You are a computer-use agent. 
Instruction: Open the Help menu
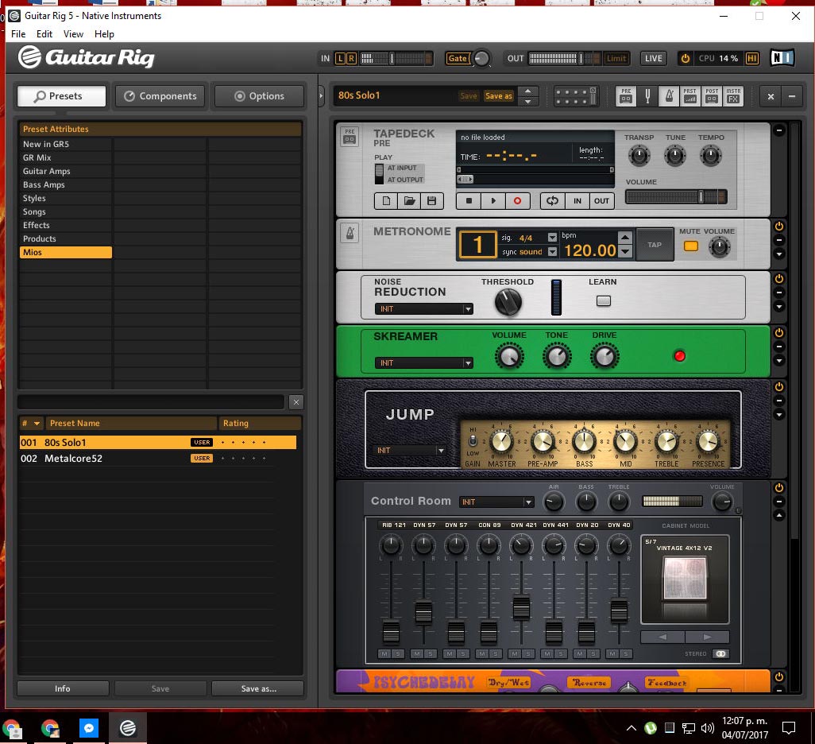click(104, 34)
